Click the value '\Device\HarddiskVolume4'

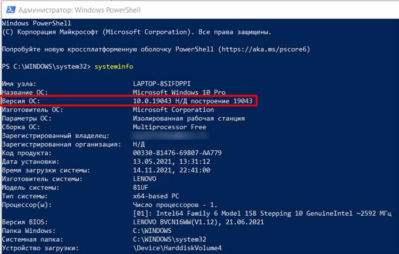177,248
